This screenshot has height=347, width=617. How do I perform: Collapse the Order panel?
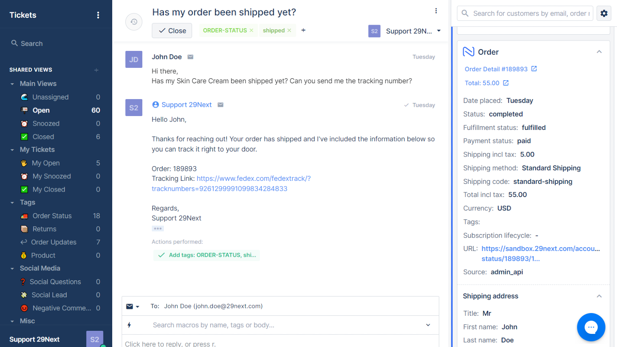599,51
